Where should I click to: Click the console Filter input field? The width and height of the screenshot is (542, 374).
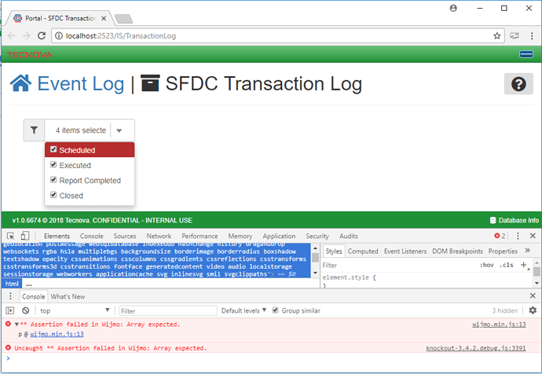[167, 310]
